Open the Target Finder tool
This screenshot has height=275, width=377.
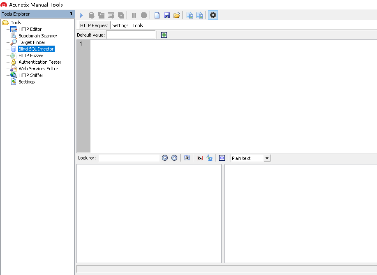[x=32, y=42]
